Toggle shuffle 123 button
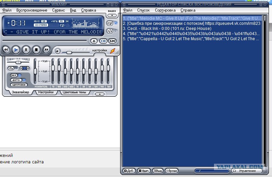Viewport: 272px width, 177px height. (110, 31)
